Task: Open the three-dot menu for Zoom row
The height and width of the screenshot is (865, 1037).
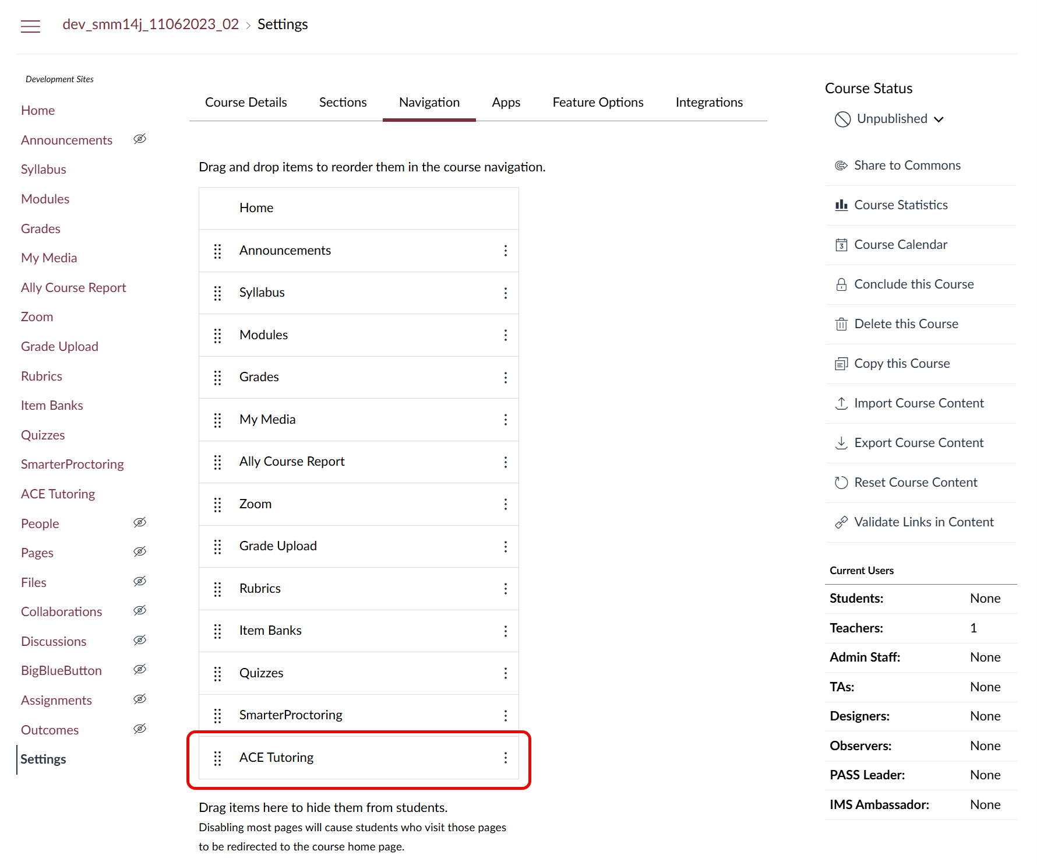Action: (505, 504)
